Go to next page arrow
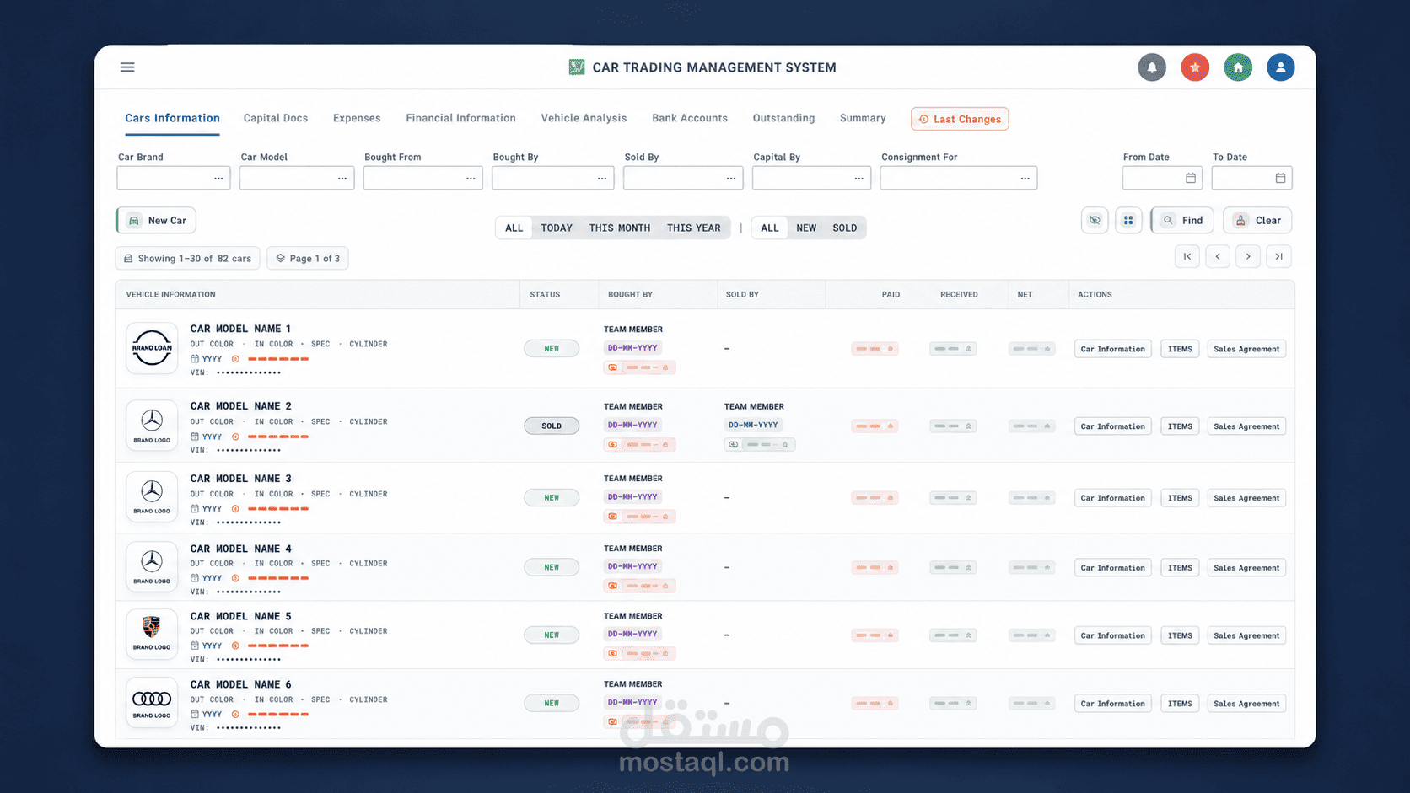Screen dimensions: 1410x793 pyautogui.click(x=1248, y=257)
